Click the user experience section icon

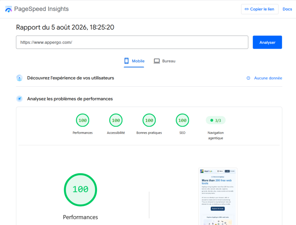click(19, 78)
